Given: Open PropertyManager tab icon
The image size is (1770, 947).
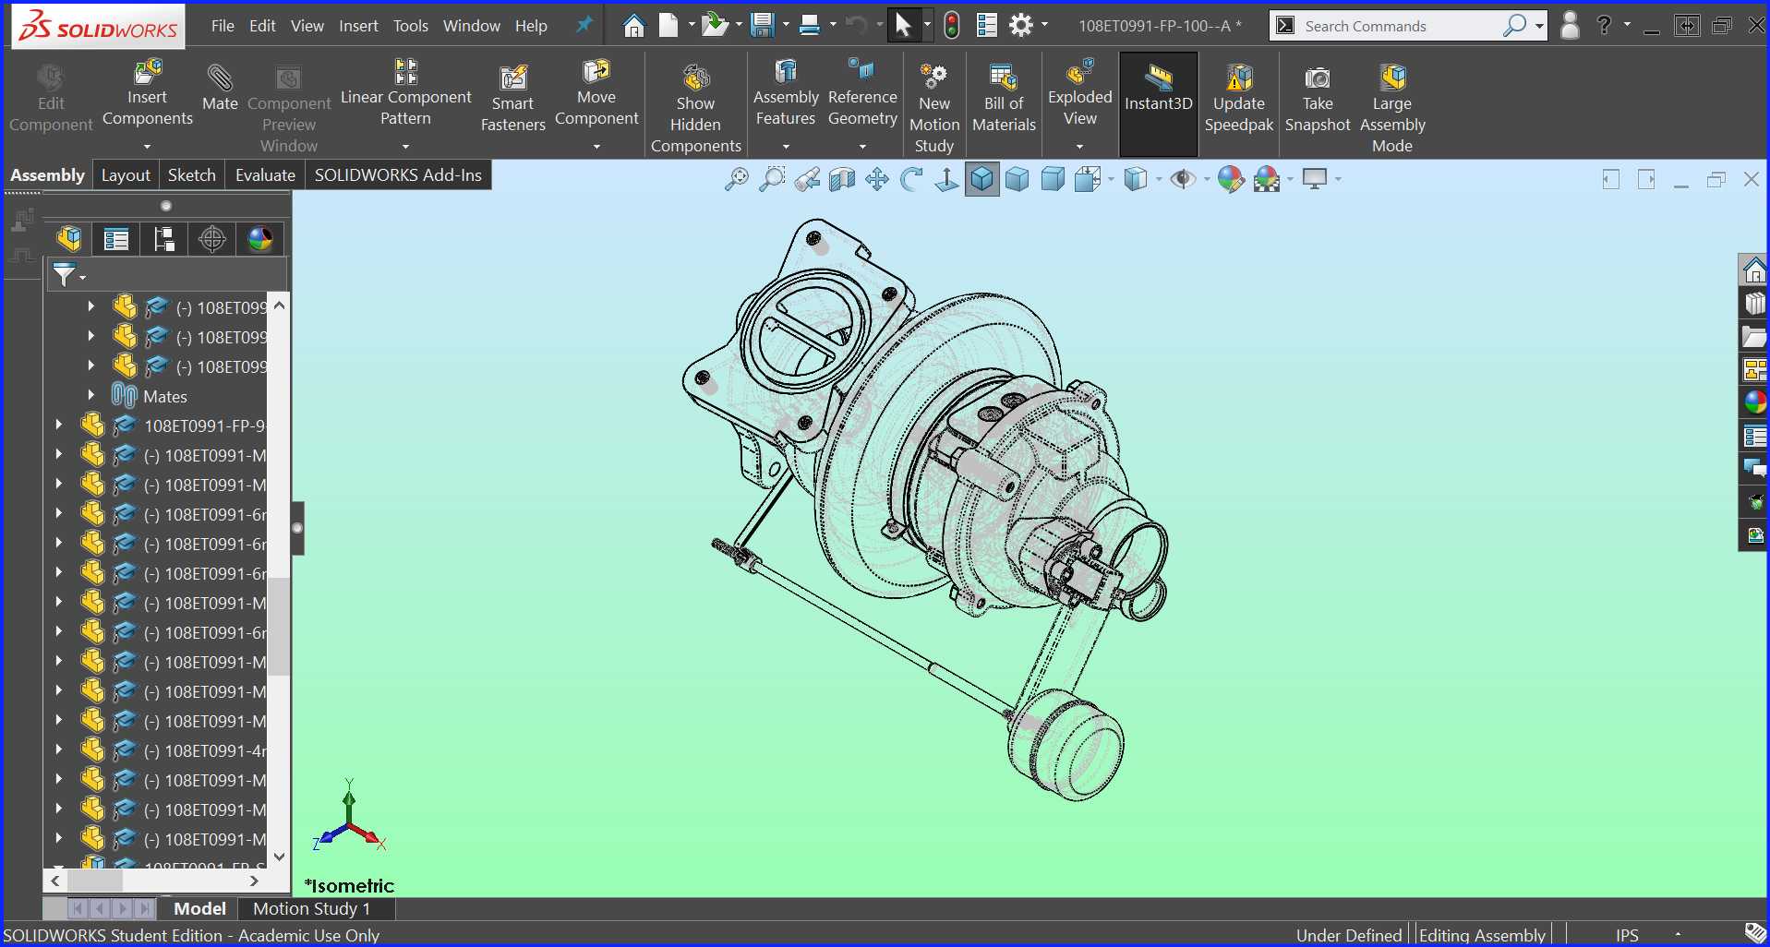Looking at the screenshot, I should pos(116,239).
